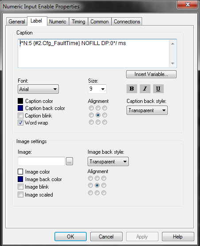
Task: Switch to the Connections tab
Action: (x=127, y=22)
